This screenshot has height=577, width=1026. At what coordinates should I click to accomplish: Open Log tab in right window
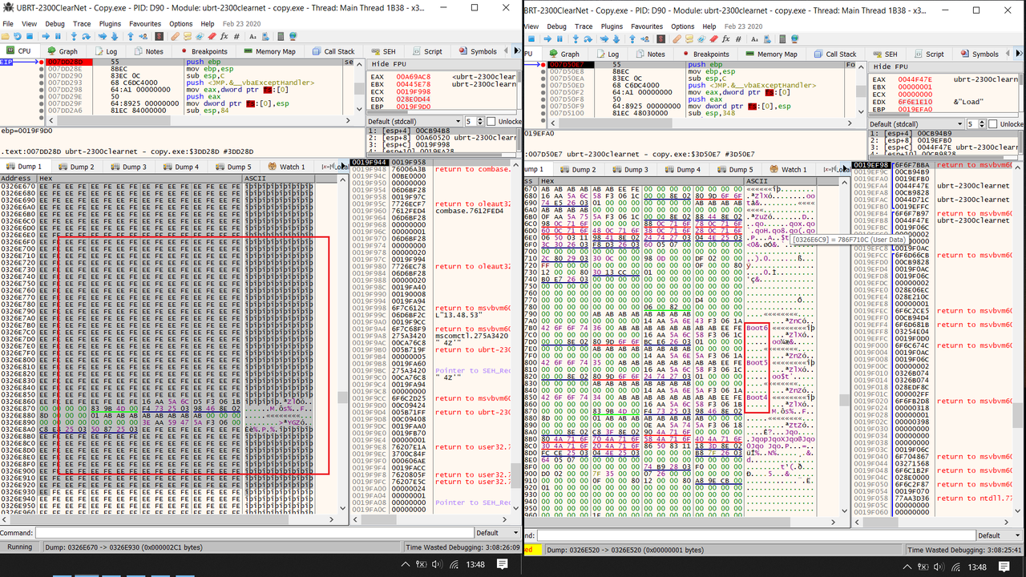(607, 54)
